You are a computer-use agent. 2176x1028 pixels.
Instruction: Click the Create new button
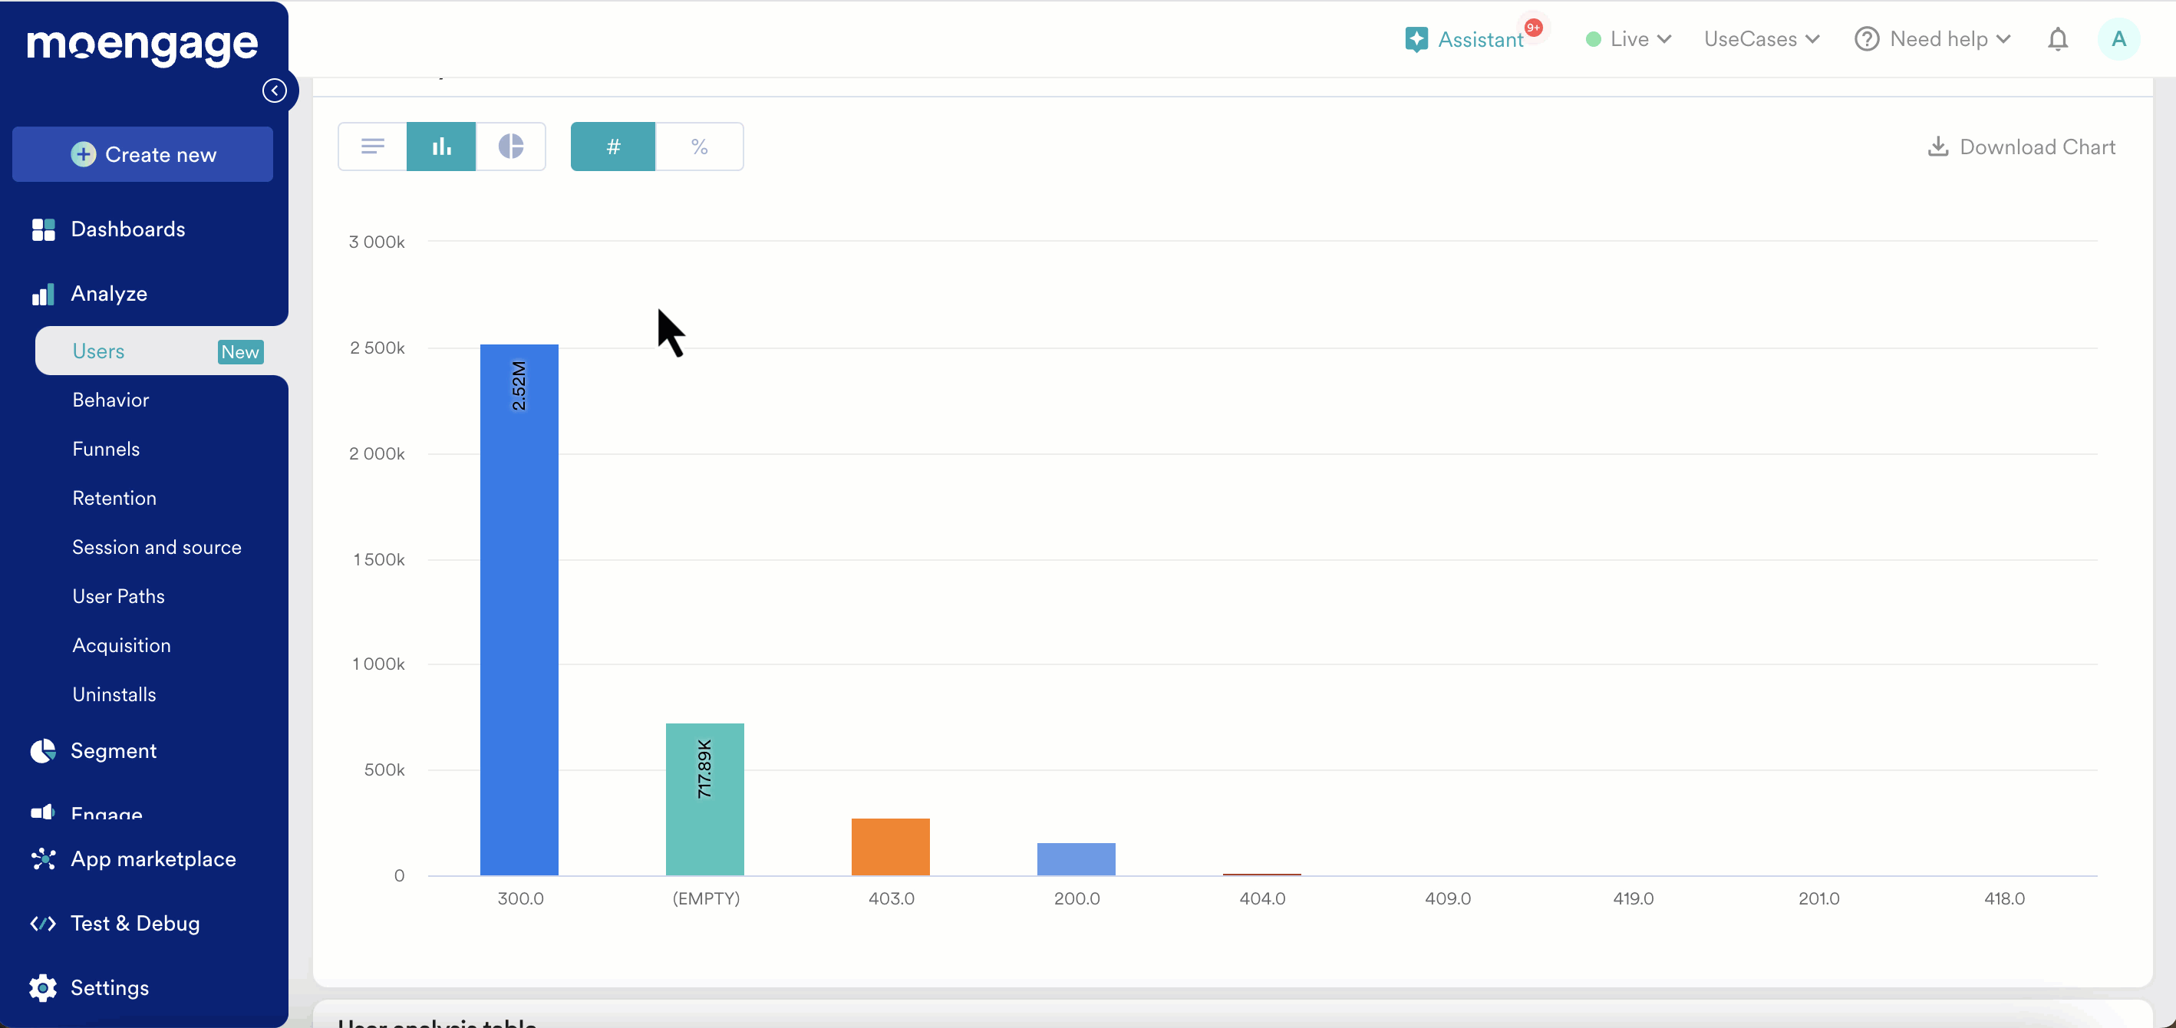click(143, 154)
